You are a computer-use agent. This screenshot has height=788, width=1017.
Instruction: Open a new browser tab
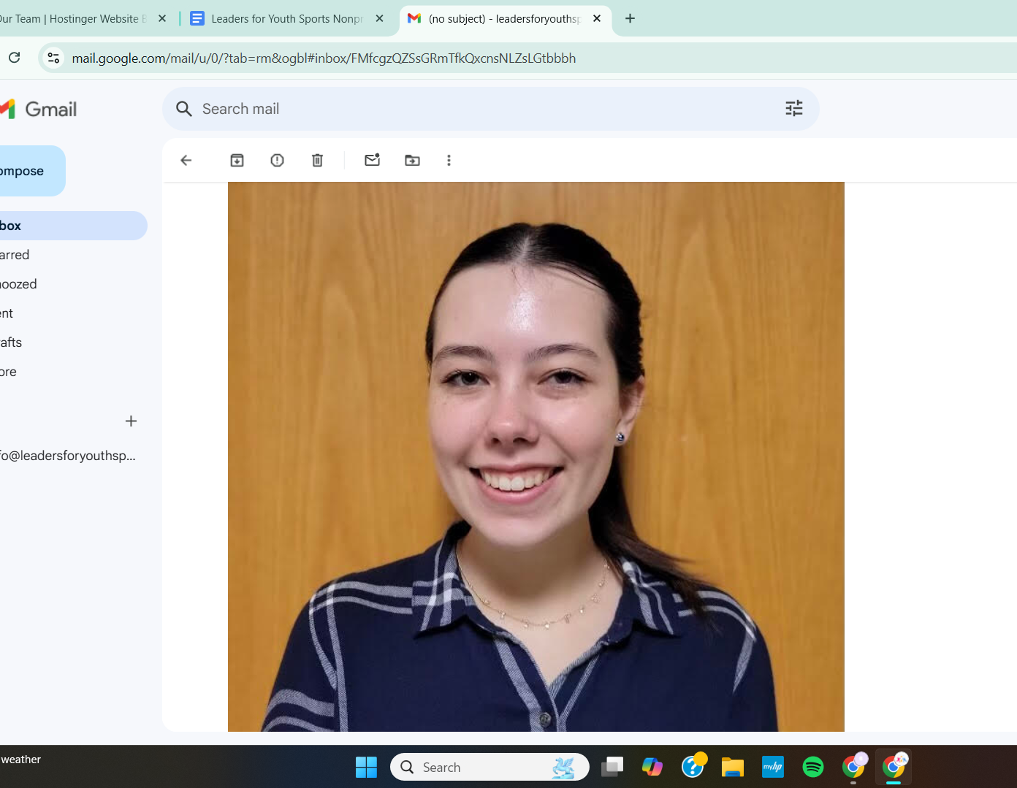631,19
